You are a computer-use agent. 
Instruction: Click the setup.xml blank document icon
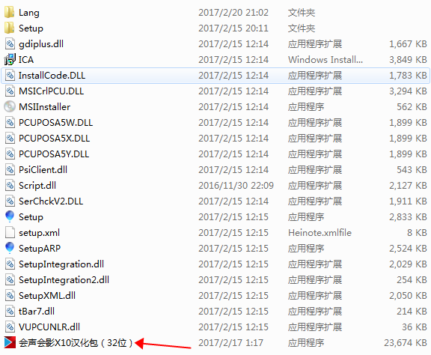[x=10, y=232]
